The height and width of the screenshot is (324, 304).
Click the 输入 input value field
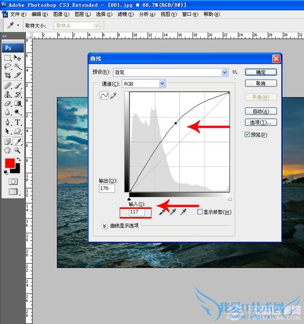[137, 212]
